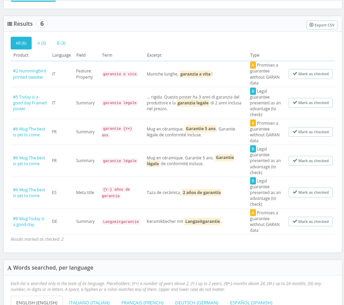Open #6 Mug link in garantie légale row

[29, 161]
